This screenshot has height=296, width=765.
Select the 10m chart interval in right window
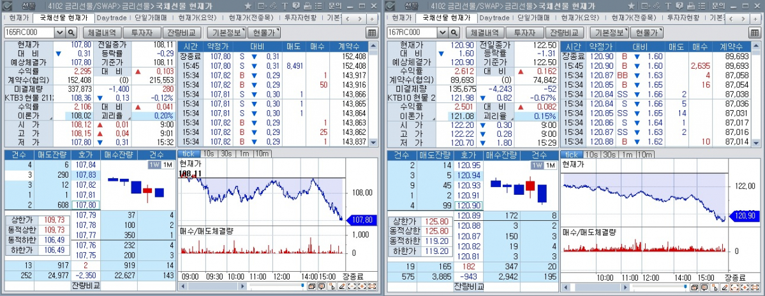(646, 154)
